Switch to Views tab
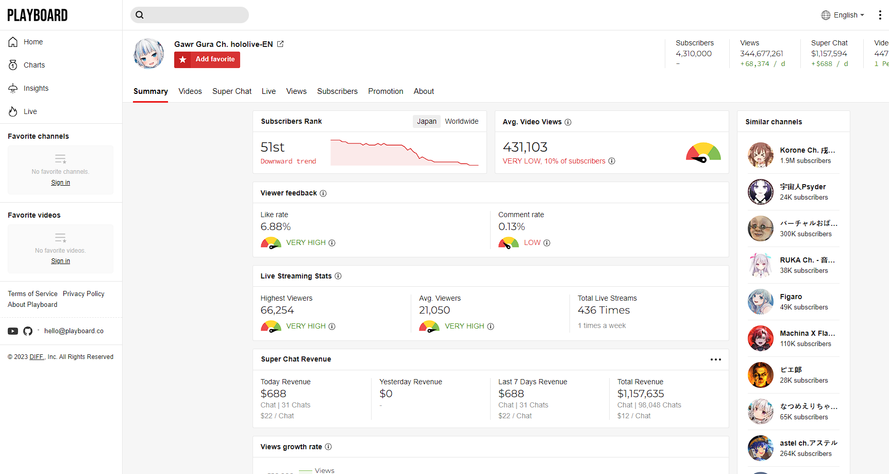The height and width of the screenshot is (474, 889). [296, 91]
